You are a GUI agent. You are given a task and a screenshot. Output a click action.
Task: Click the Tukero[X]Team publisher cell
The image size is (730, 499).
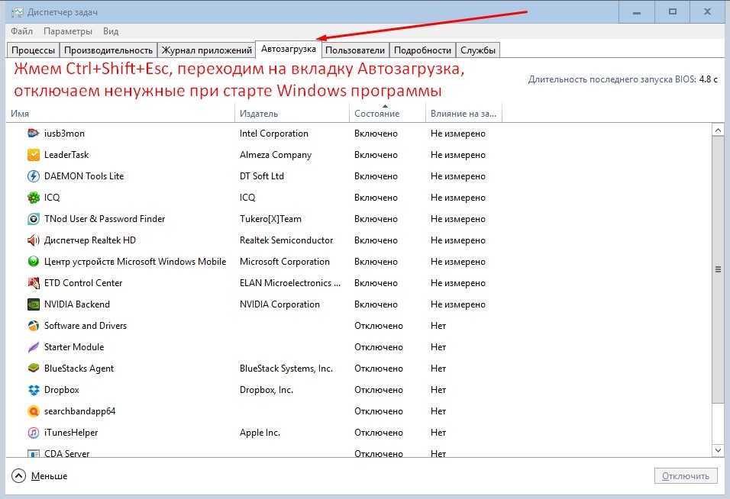pos(270,219)
